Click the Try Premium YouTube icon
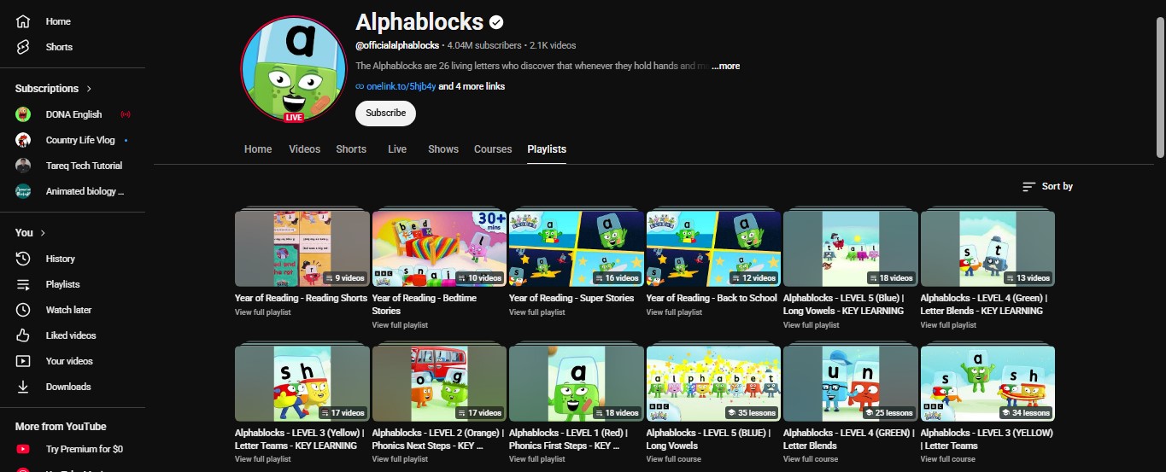 pyautogui.click(x=24, y=449)
